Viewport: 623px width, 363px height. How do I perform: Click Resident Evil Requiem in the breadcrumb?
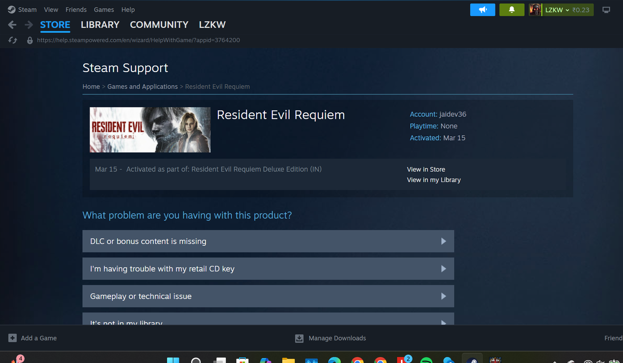[x=218, y=87]
